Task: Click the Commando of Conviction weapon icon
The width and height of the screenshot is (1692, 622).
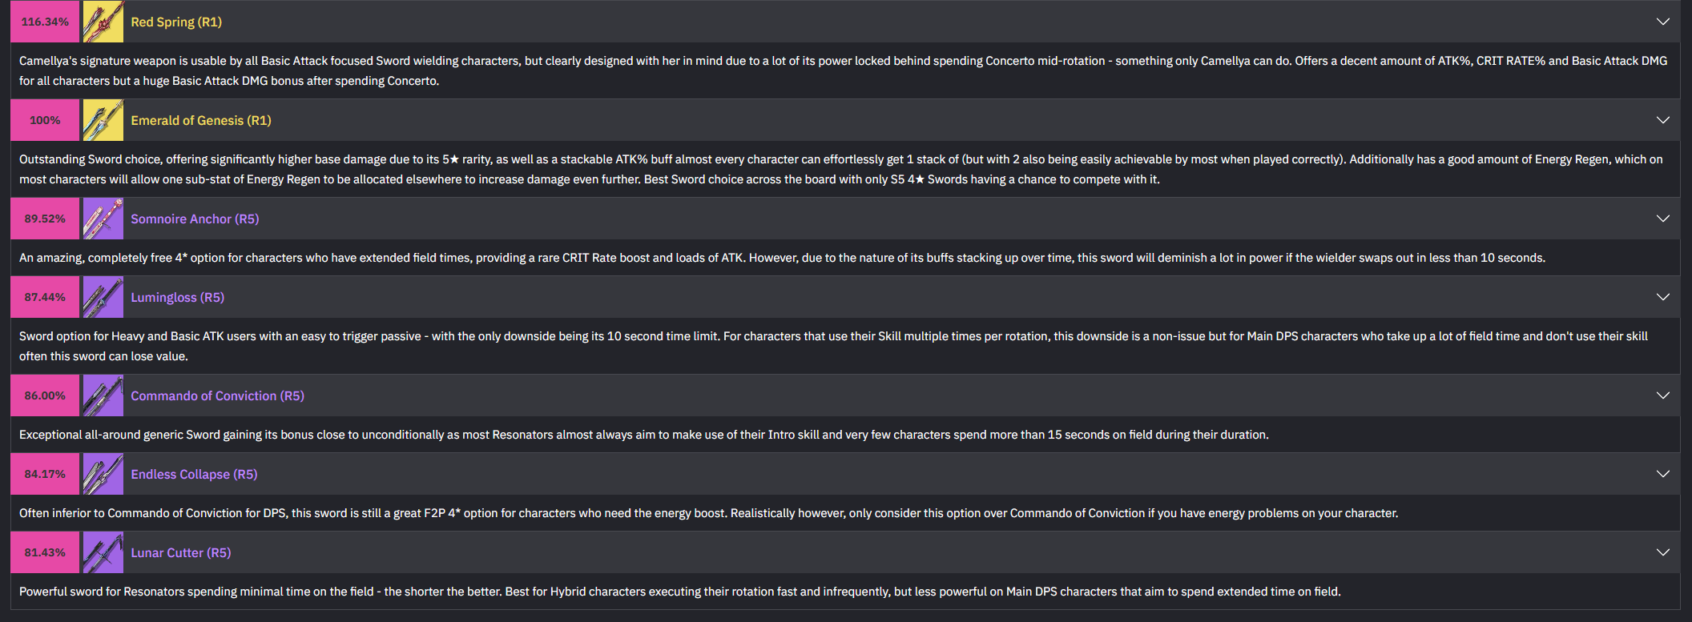Action: tap(103, 395)
